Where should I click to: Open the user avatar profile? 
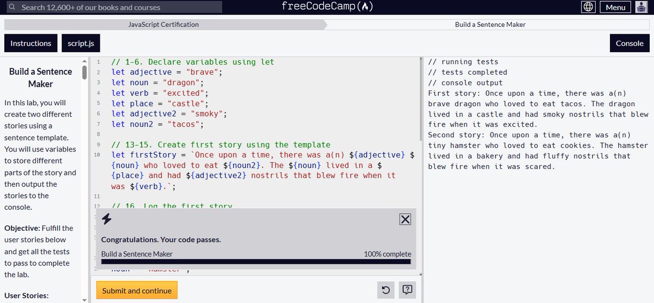click(643, 7)
